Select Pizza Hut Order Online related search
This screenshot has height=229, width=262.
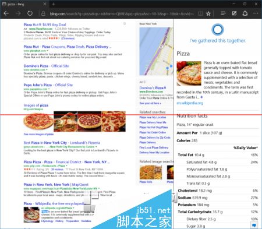[153, 132]
